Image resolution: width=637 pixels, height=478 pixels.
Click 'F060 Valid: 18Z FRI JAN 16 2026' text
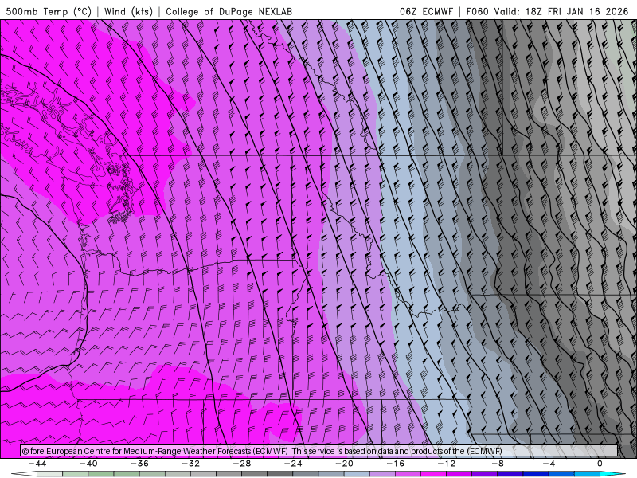click(547, 11)
